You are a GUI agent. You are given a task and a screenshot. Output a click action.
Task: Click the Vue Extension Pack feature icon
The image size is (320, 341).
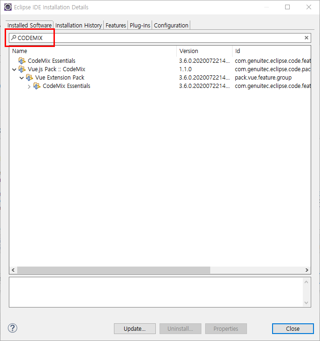coord(29,77)
